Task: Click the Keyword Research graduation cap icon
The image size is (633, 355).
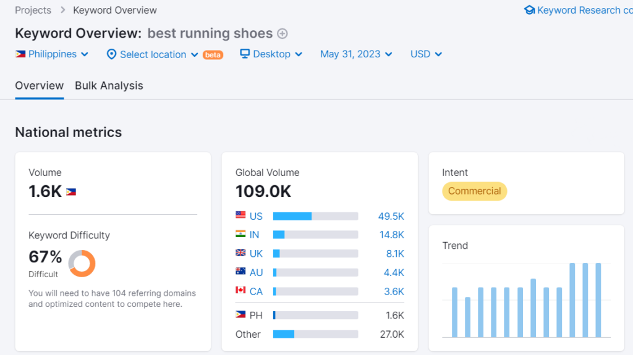Action: 529,10
